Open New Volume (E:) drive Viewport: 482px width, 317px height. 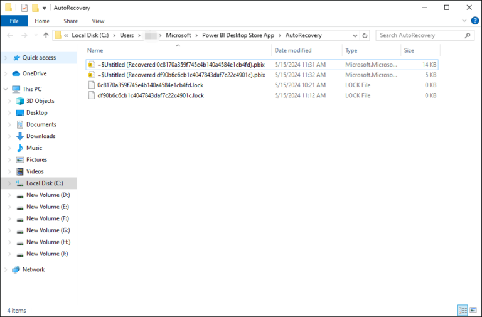48,207
